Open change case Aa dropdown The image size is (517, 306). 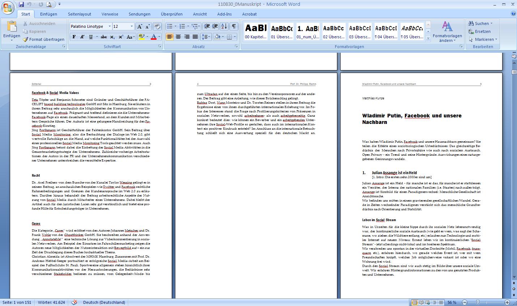131,37
